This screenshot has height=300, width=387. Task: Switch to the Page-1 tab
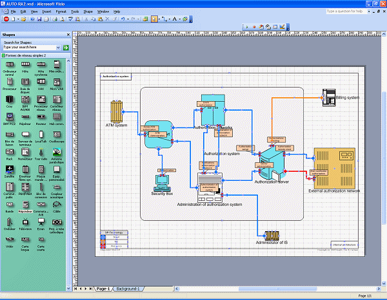coord(103,288)
